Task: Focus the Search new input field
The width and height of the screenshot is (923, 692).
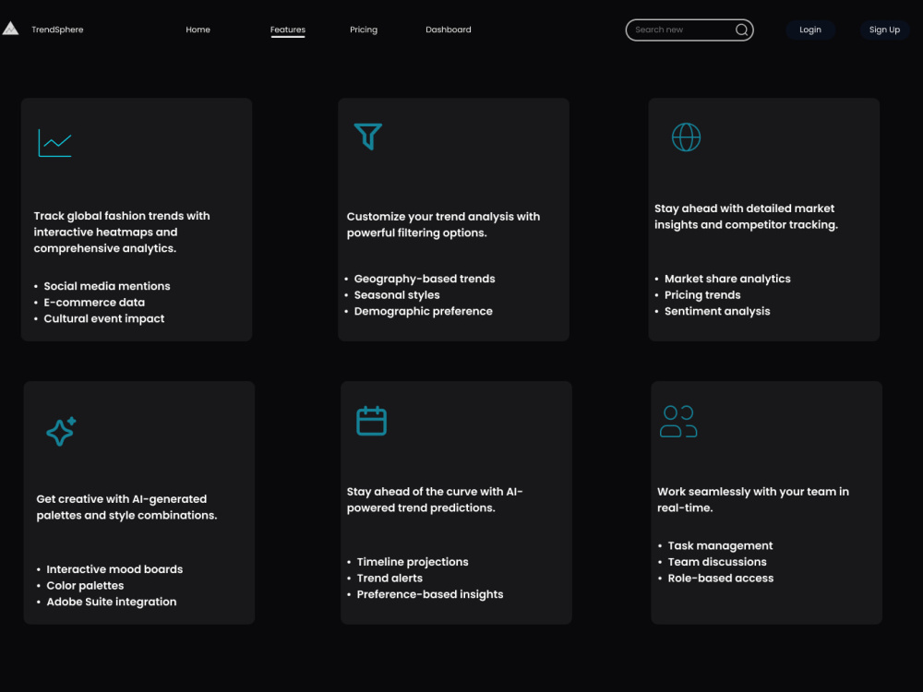Action: tap(689, 30)
